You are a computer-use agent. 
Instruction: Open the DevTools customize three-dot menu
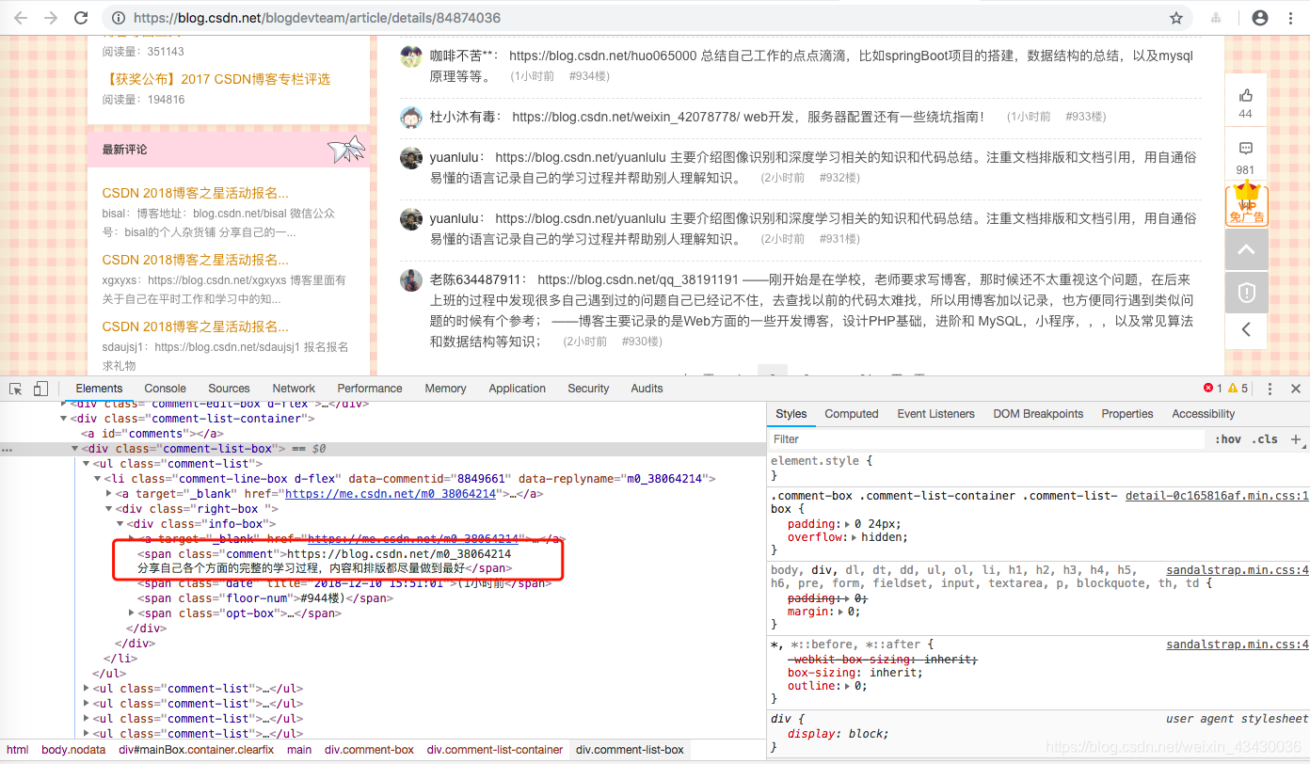point(1270,389)
